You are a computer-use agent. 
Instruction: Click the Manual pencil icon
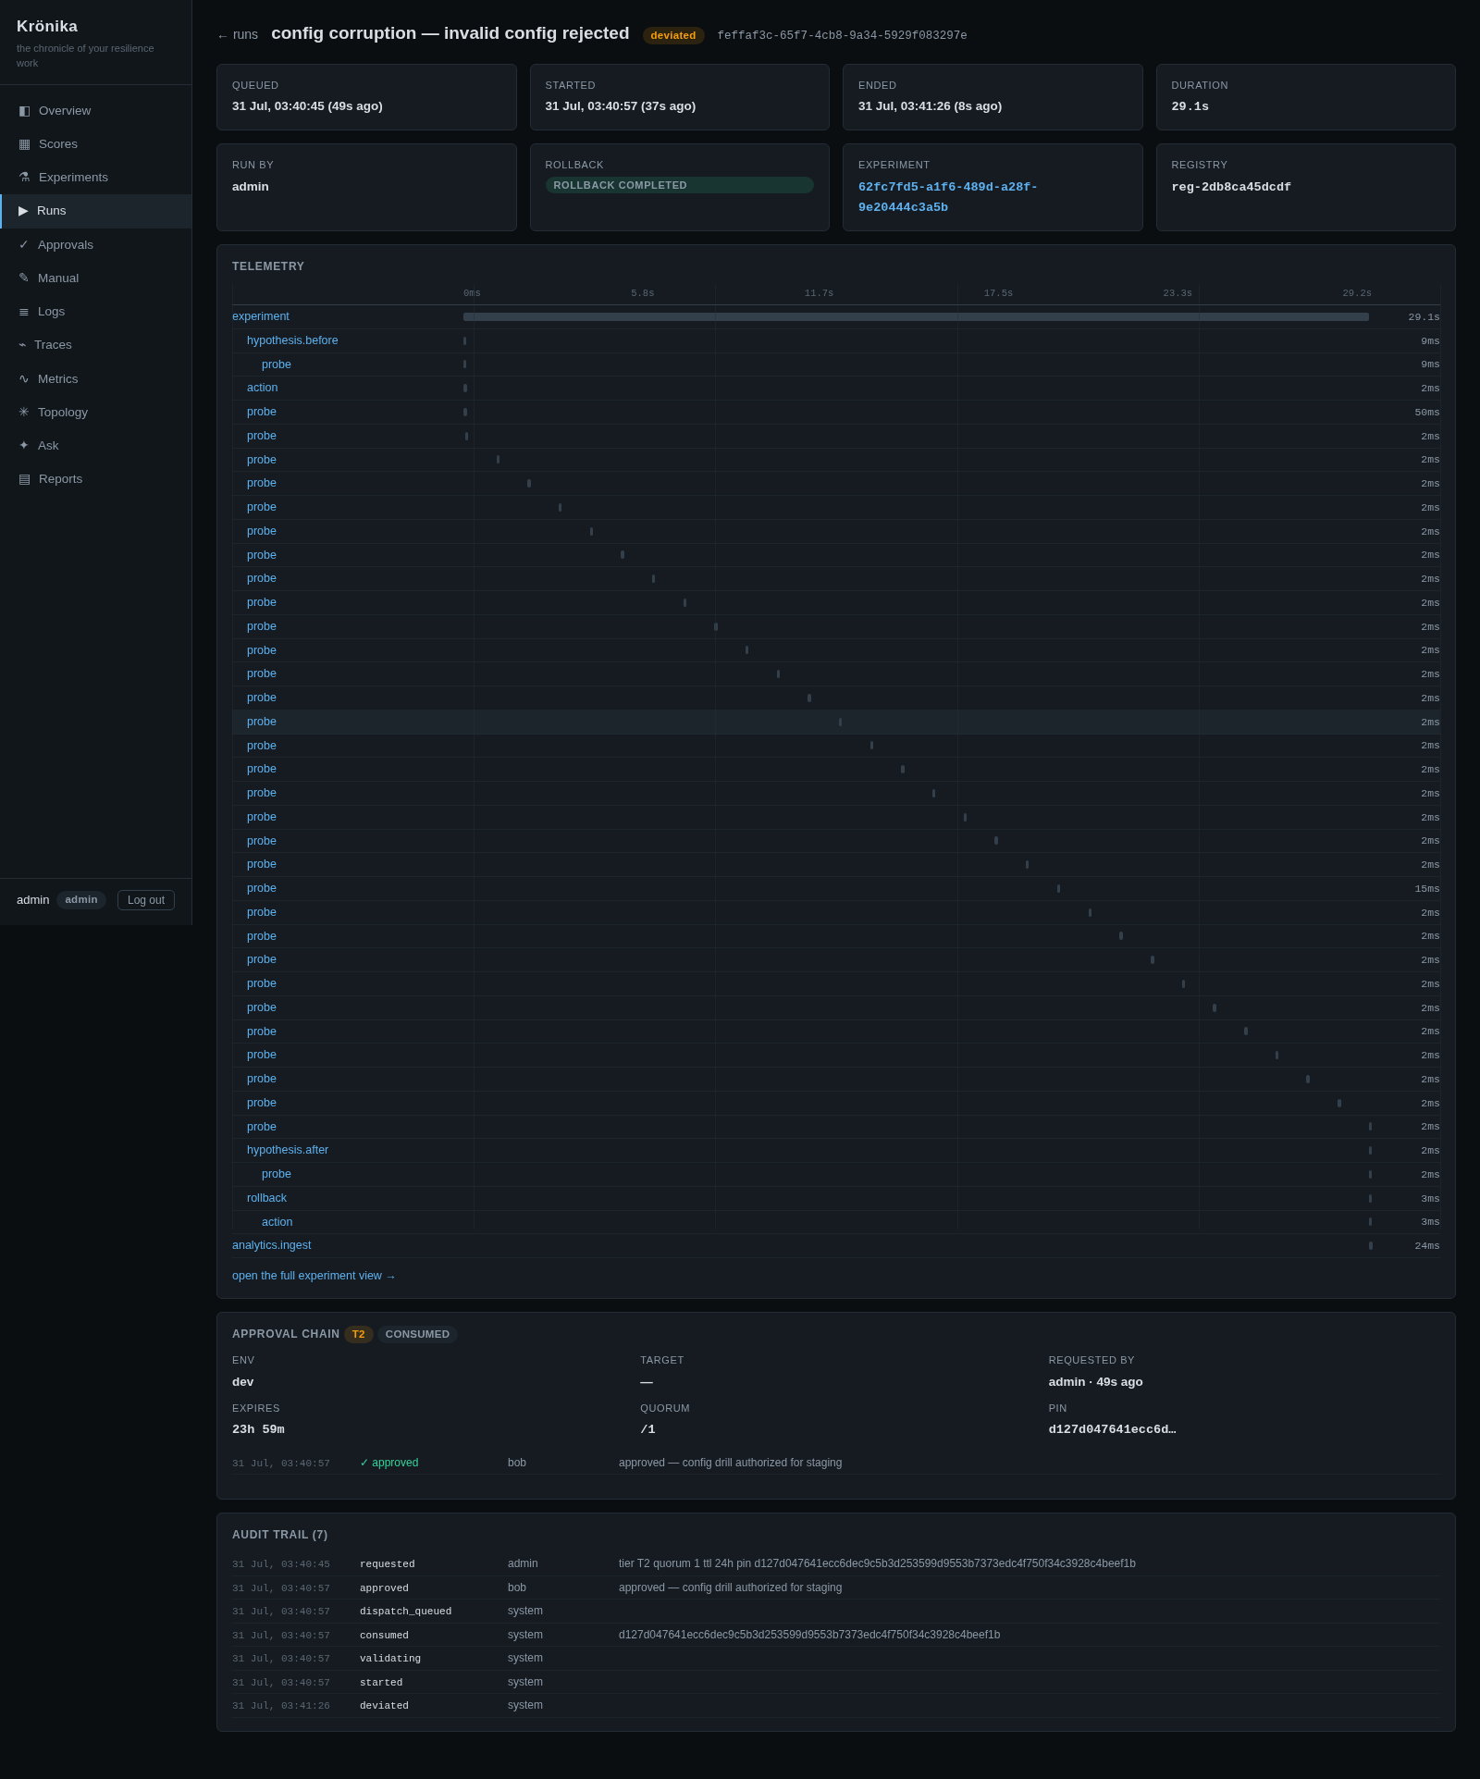click(x=24, y=278)
